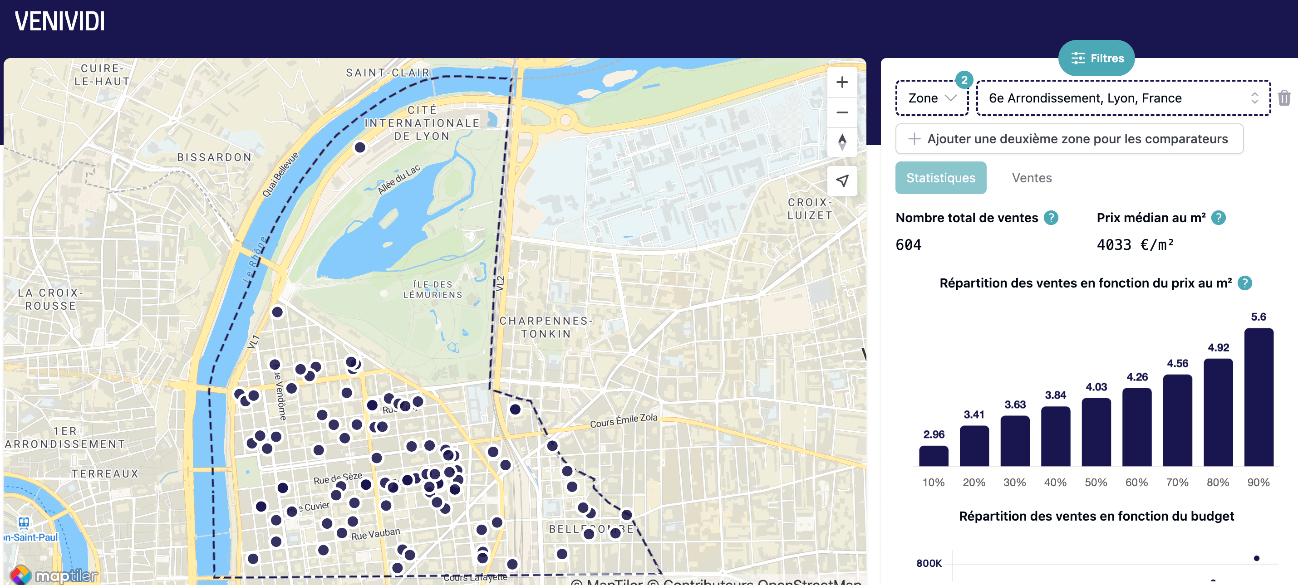Click the 50% bar labeled 4.03

tap(1096, 432)
